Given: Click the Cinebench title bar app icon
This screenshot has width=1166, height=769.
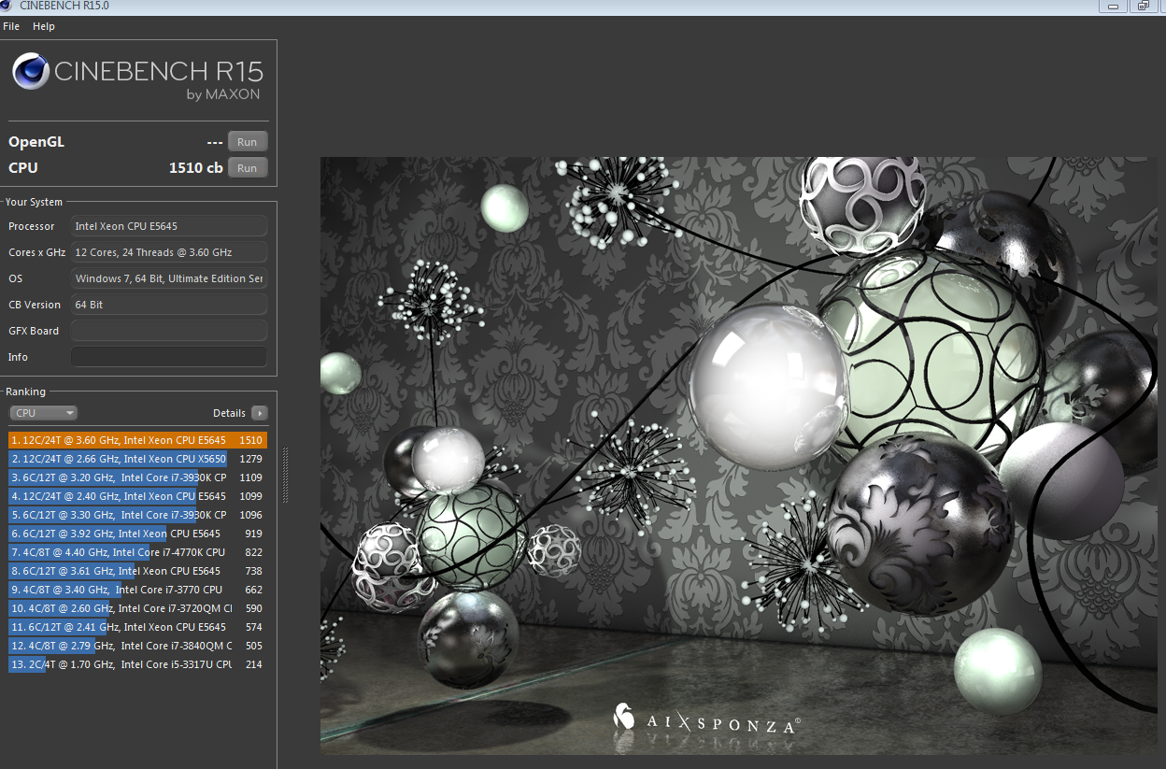Looking at the screenshot, I should pyautogui.click(x=7, y=6).
